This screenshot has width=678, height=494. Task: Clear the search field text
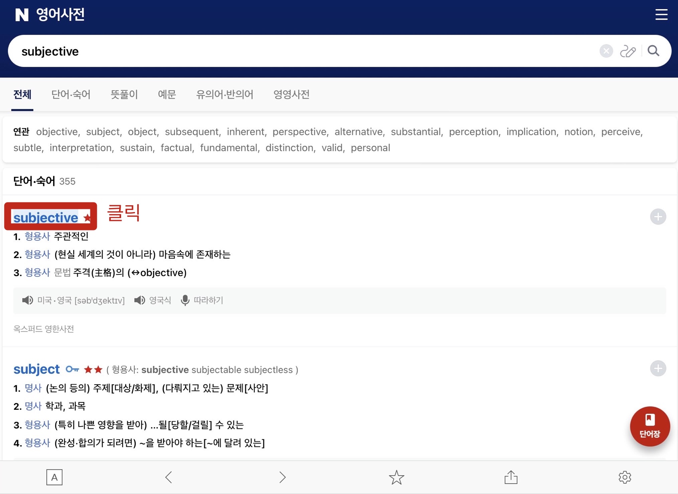[x=606, y=51]
